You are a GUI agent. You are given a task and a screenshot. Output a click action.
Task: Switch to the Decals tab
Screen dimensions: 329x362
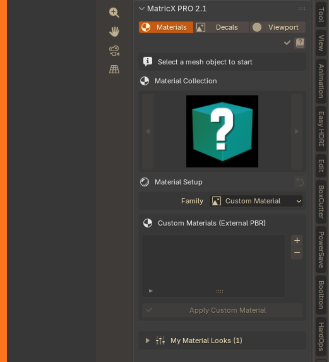pos(222,27)
